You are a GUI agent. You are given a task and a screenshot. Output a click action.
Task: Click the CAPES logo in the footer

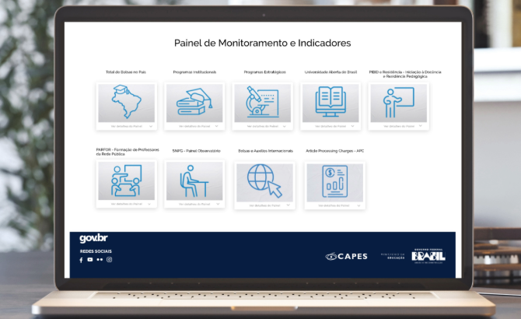coord(347,256)
